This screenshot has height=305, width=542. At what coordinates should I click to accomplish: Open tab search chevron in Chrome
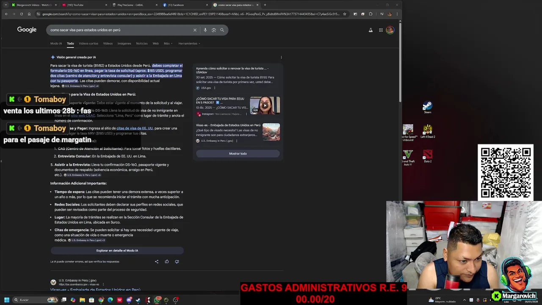coord(6,5)
